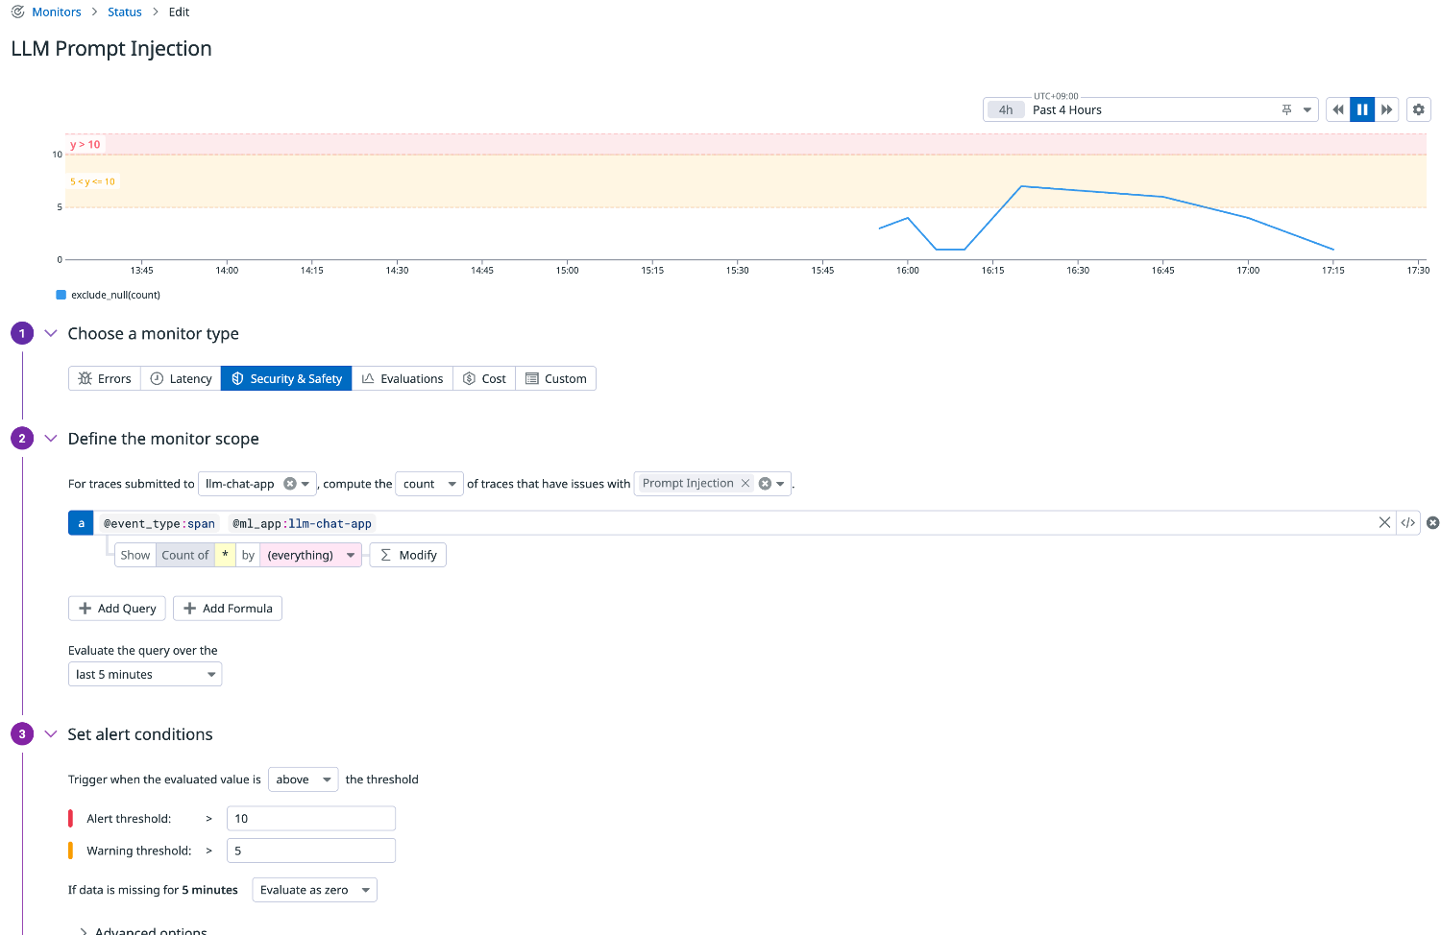Toggle the exclude_null(count) legend swatch
This screenshot has height=935, width=1441.
point(61,295)
